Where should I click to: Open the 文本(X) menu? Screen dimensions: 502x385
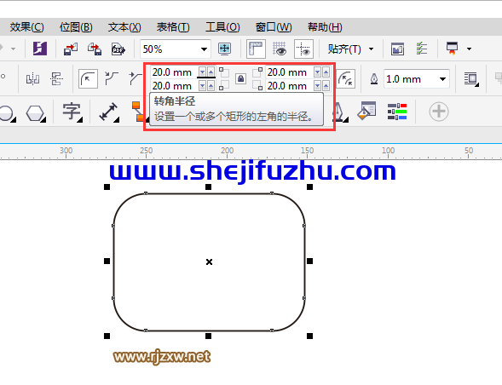(124, 27)
